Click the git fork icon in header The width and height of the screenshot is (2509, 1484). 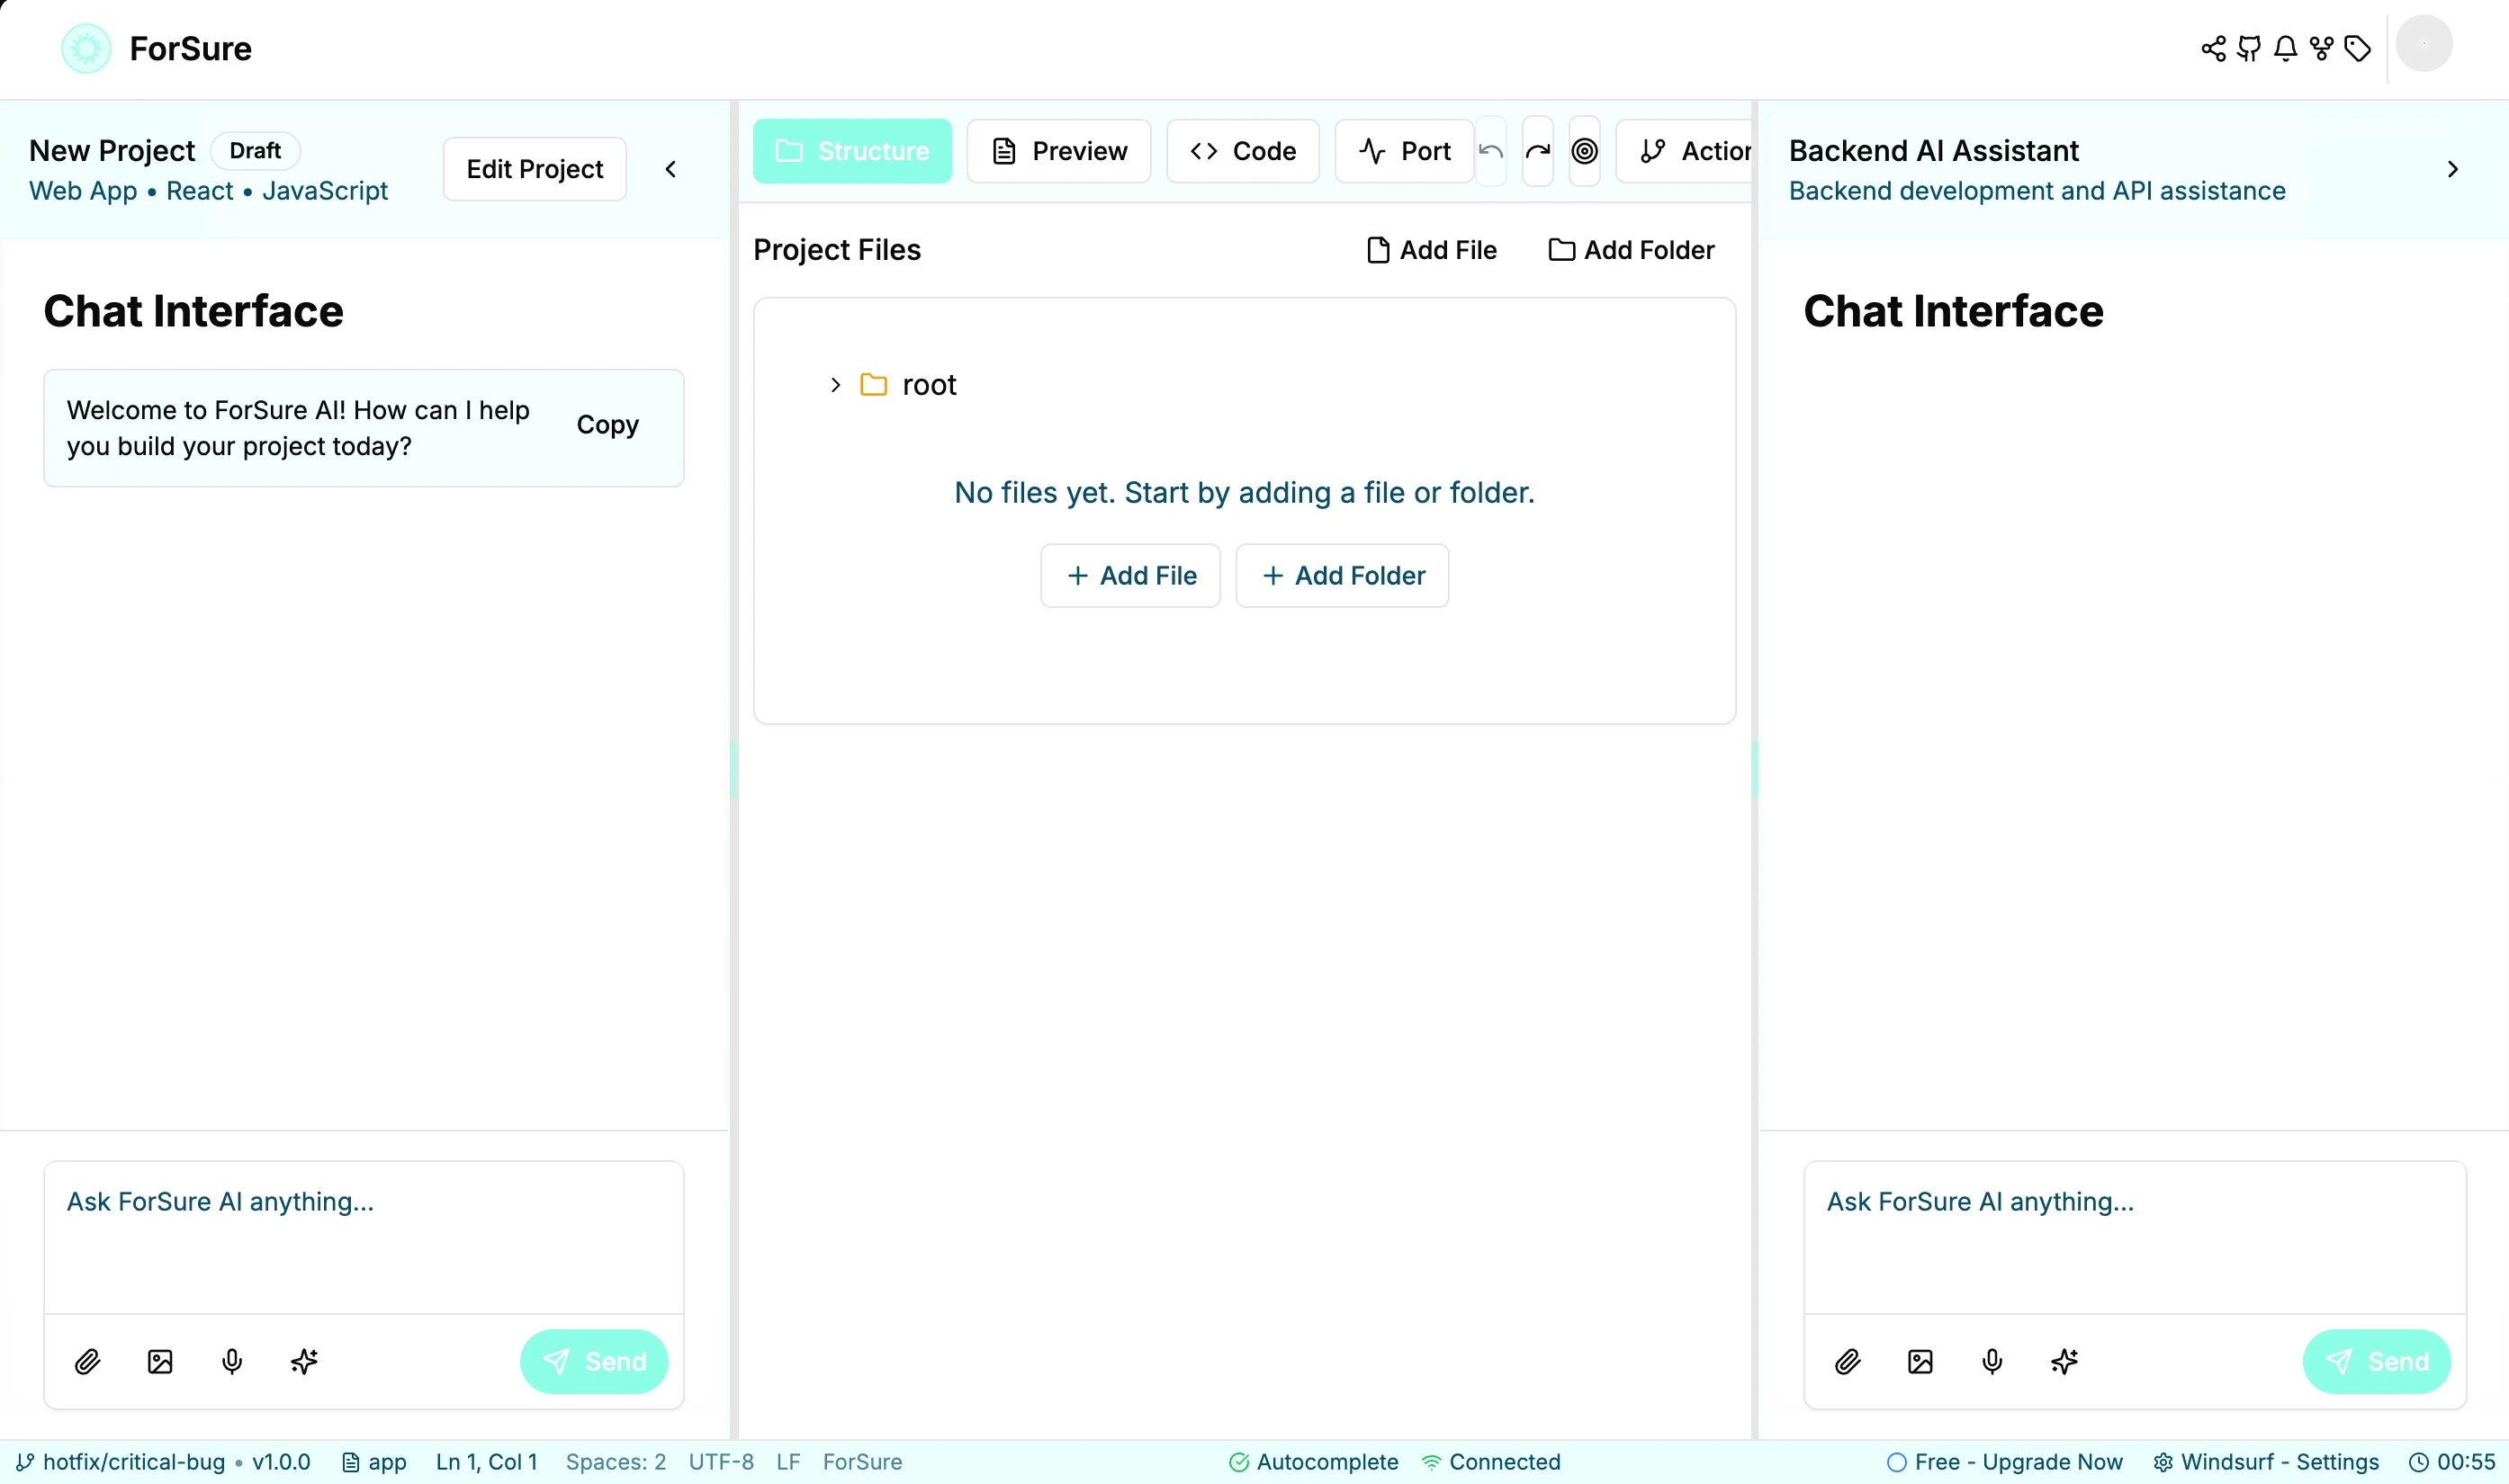coord(2321,49)
